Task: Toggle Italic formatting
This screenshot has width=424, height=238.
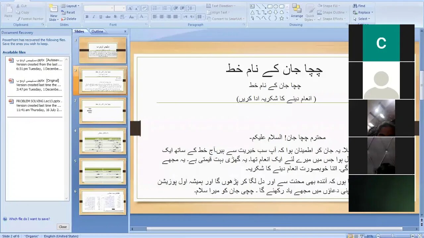Action: pos(94,17)
